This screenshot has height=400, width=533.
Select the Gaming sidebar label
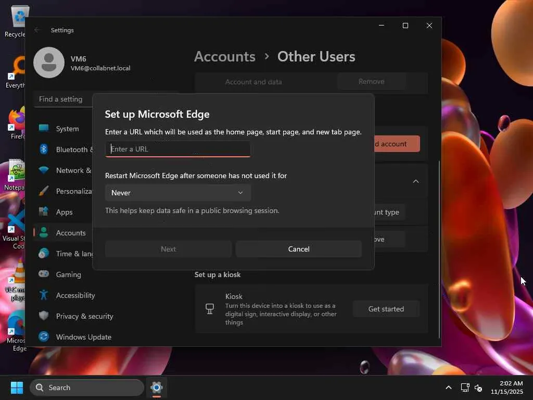tap(69, 274)
